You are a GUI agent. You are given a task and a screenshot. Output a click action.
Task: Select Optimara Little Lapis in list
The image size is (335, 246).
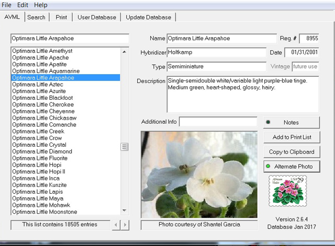point(65,192)
